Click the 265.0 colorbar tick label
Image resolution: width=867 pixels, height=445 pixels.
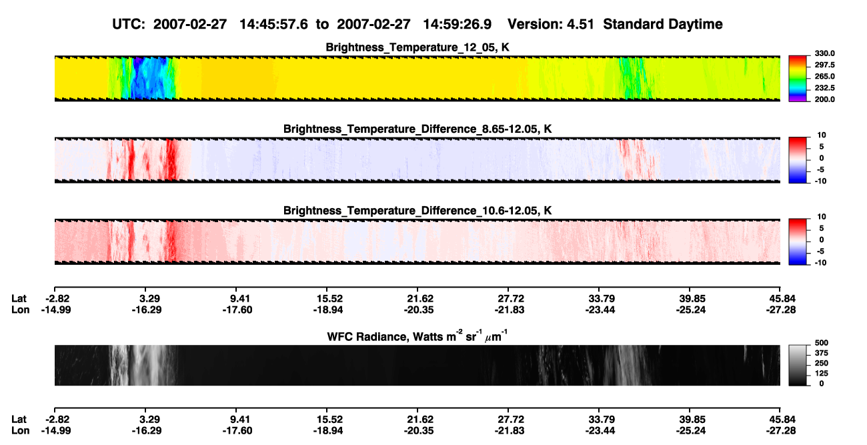point(824,76)
